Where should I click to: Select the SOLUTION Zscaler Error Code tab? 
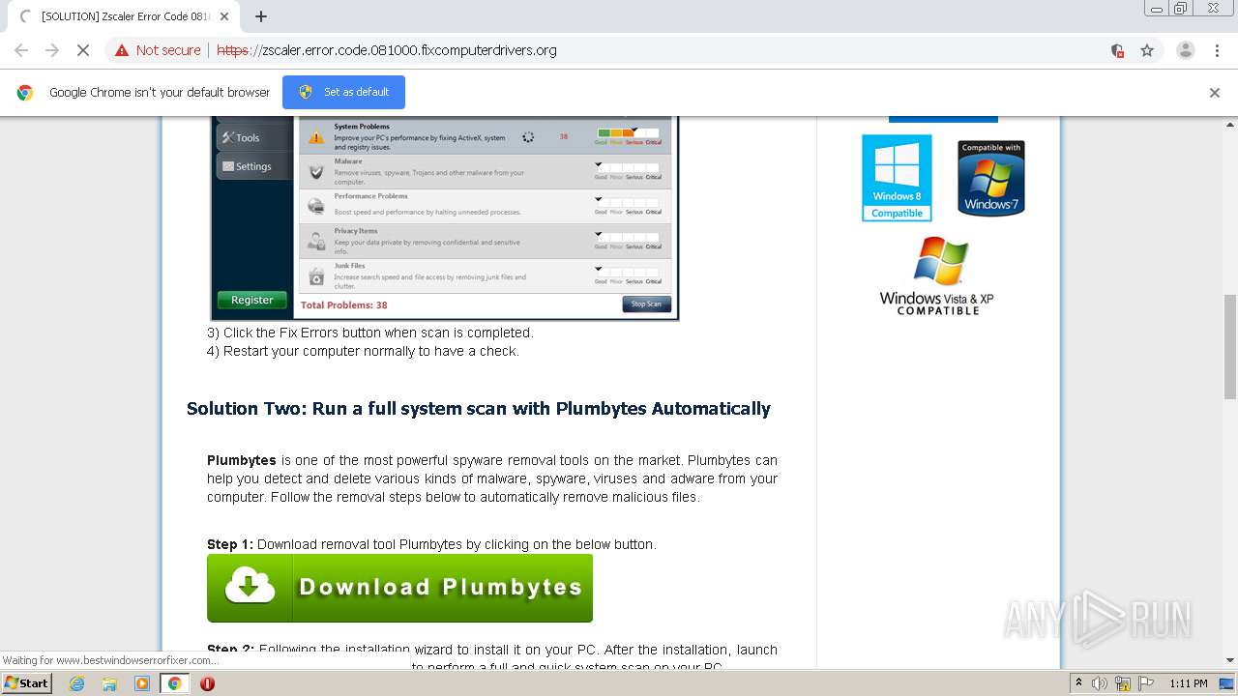coord(123,16)
